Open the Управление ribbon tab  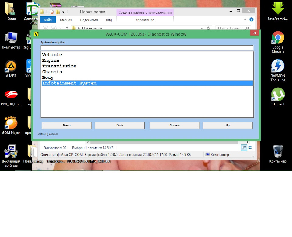[x=145, y=20]
